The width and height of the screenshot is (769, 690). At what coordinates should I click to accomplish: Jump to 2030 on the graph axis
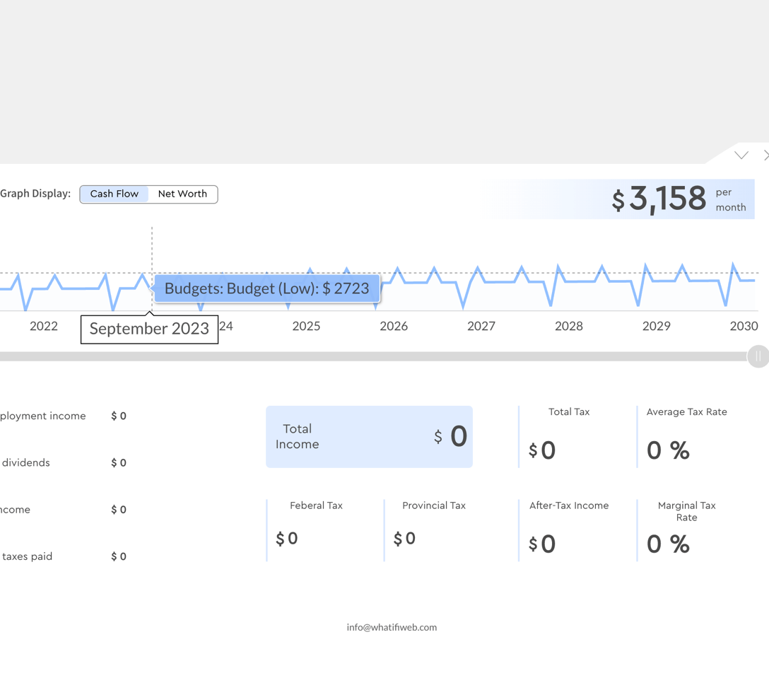(x=744, y=326)
